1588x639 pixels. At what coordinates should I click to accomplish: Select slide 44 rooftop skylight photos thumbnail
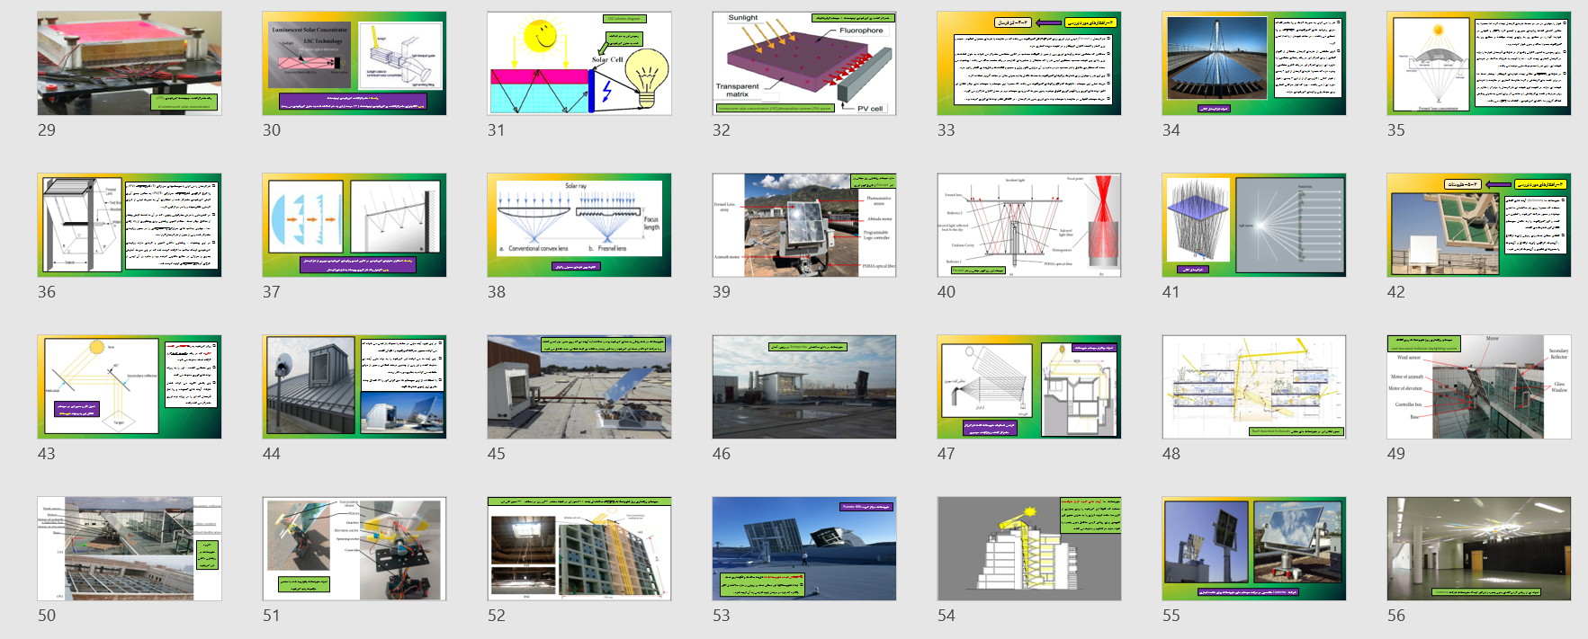point(354,386)
